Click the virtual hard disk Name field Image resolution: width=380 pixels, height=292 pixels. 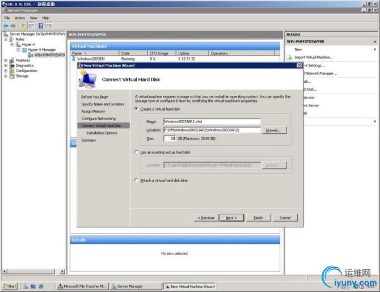[212, 121]
